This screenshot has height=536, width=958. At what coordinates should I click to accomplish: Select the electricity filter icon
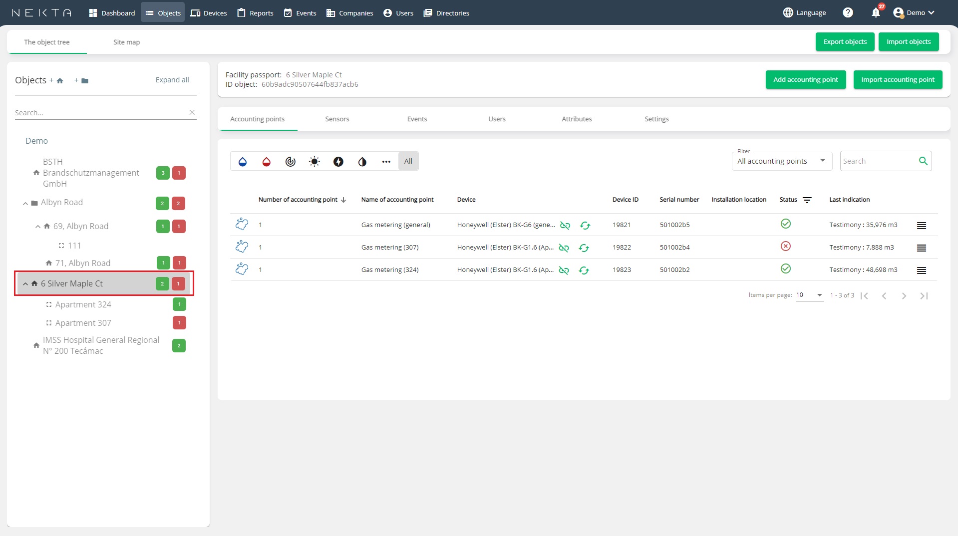(338, 161)
